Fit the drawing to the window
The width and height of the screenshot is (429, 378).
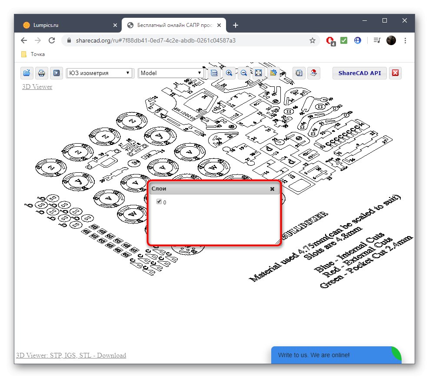click(259, 73)
